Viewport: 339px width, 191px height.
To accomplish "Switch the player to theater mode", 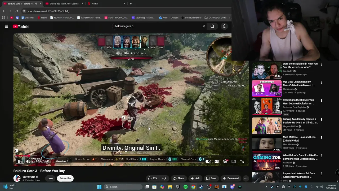I will 234,161.
